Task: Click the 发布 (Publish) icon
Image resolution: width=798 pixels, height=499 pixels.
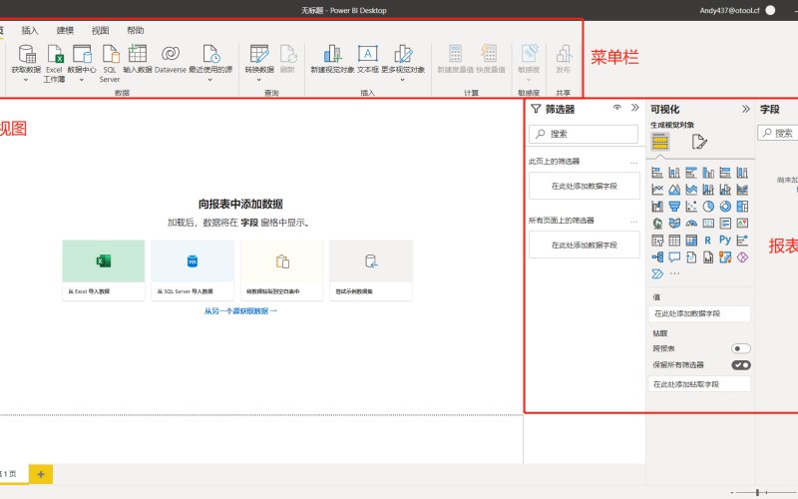Action: coord(564,54)
